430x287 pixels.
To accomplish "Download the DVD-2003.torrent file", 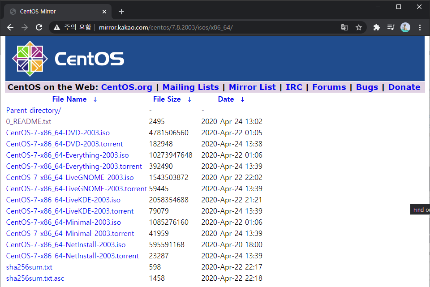I will click(x=64, y=144).
